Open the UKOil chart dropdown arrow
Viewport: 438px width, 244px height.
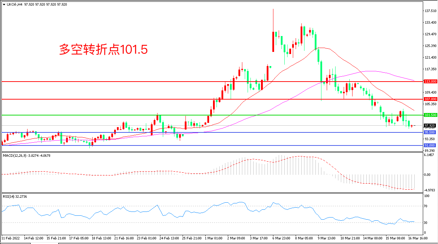[4, 5]
